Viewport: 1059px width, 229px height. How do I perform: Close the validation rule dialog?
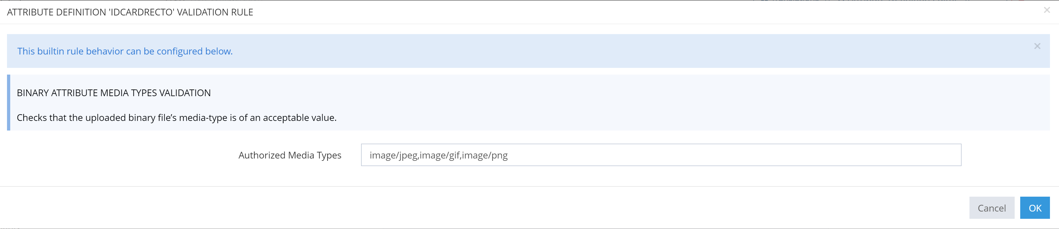pos(1047,10)
